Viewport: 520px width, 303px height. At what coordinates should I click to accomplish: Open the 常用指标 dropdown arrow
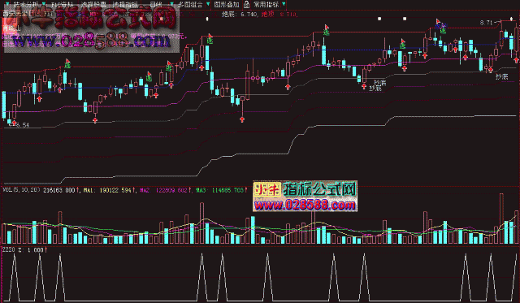[284, 4]
